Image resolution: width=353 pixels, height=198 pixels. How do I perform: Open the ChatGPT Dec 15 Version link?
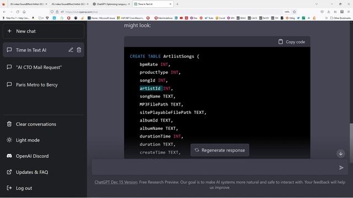click(116, 182)
